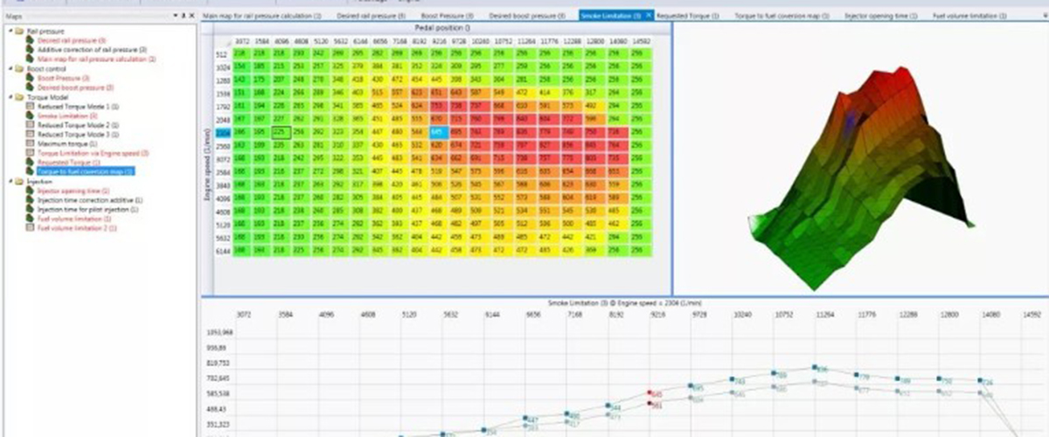Click the Injection time for pilot injection icon
This screenshot has width=1049, height=437.
click(30, 209)
